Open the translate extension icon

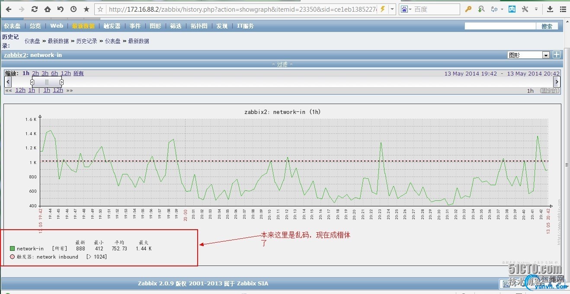(494, 9)
